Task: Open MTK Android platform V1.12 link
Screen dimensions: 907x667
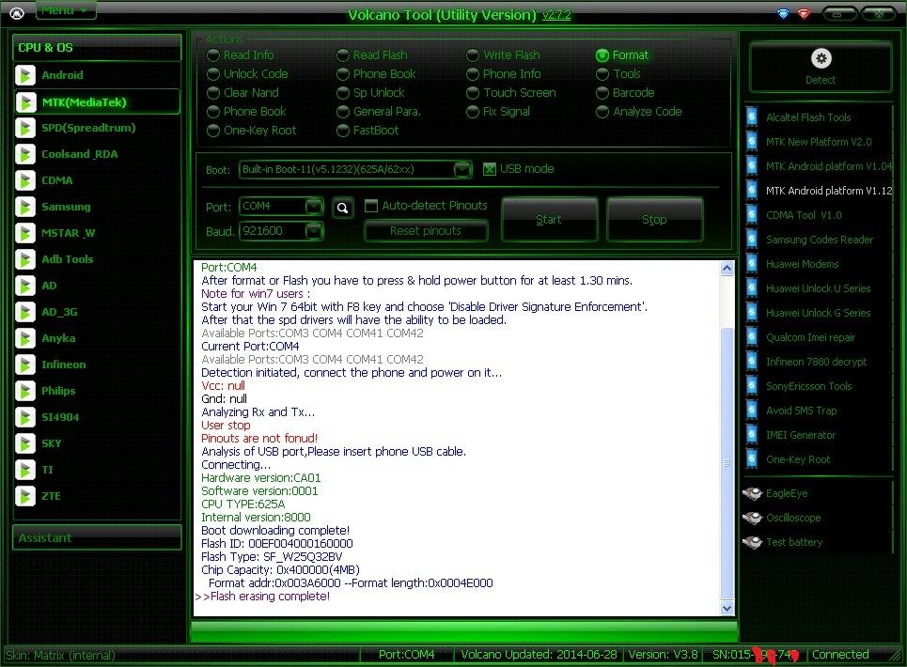Action: (829, 191)
